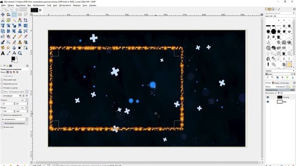Click the delete brush icon

click(x=283, y=77)
